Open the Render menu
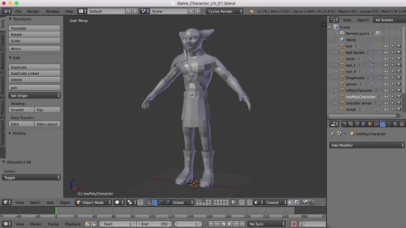406x228 pixels. pos(33,11)
